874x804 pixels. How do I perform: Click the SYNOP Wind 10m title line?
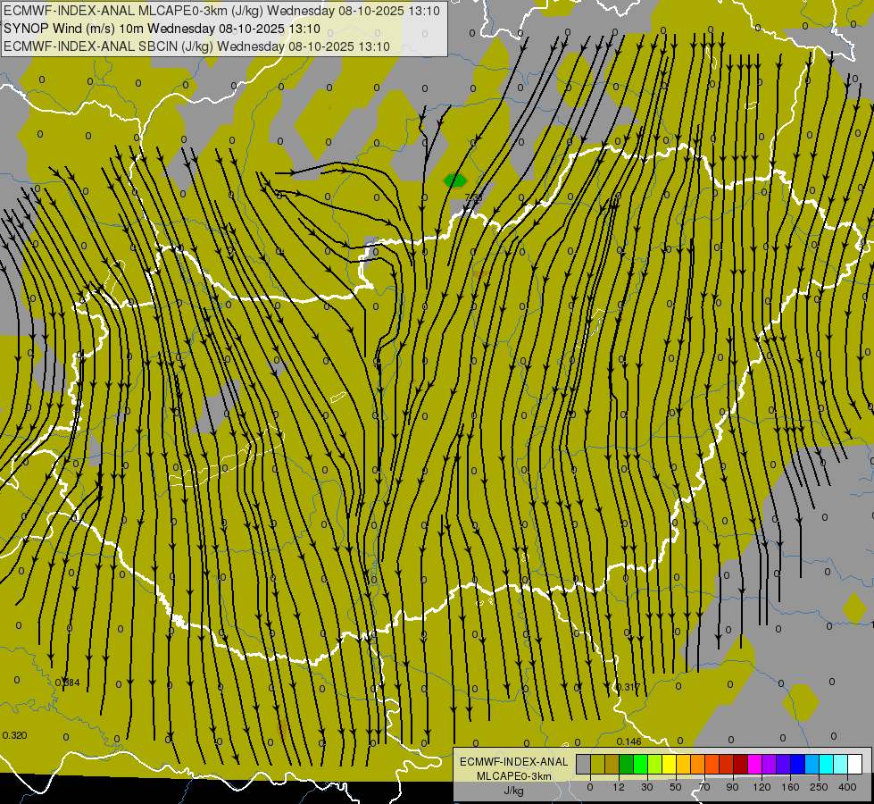click(162, 29)
